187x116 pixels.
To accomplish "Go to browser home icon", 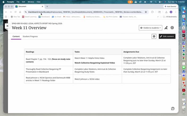I will pyautogui.click(x=20, y=12).
